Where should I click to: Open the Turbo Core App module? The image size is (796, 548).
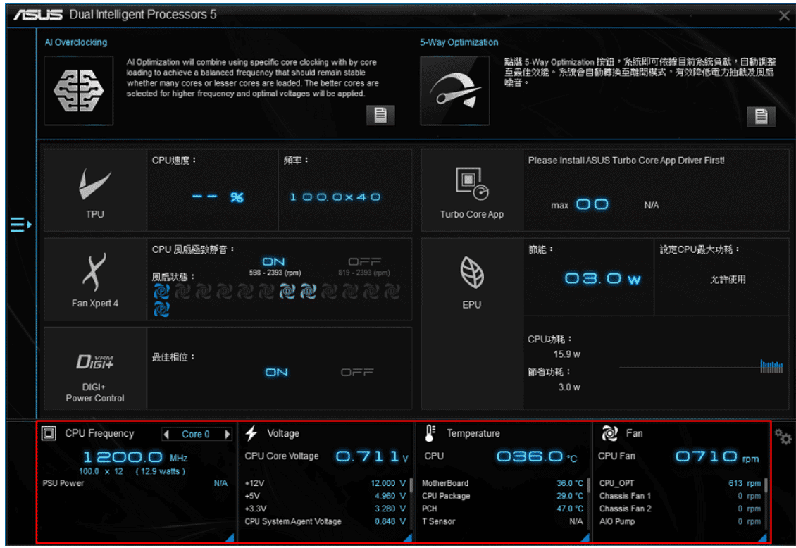click(x=471, y=190)
